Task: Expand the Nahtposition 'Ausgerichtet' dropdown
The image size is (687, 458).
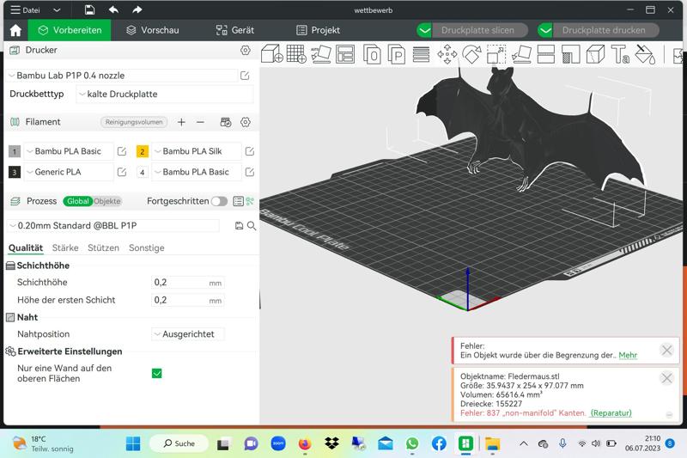Action: (x=188, y=334)
